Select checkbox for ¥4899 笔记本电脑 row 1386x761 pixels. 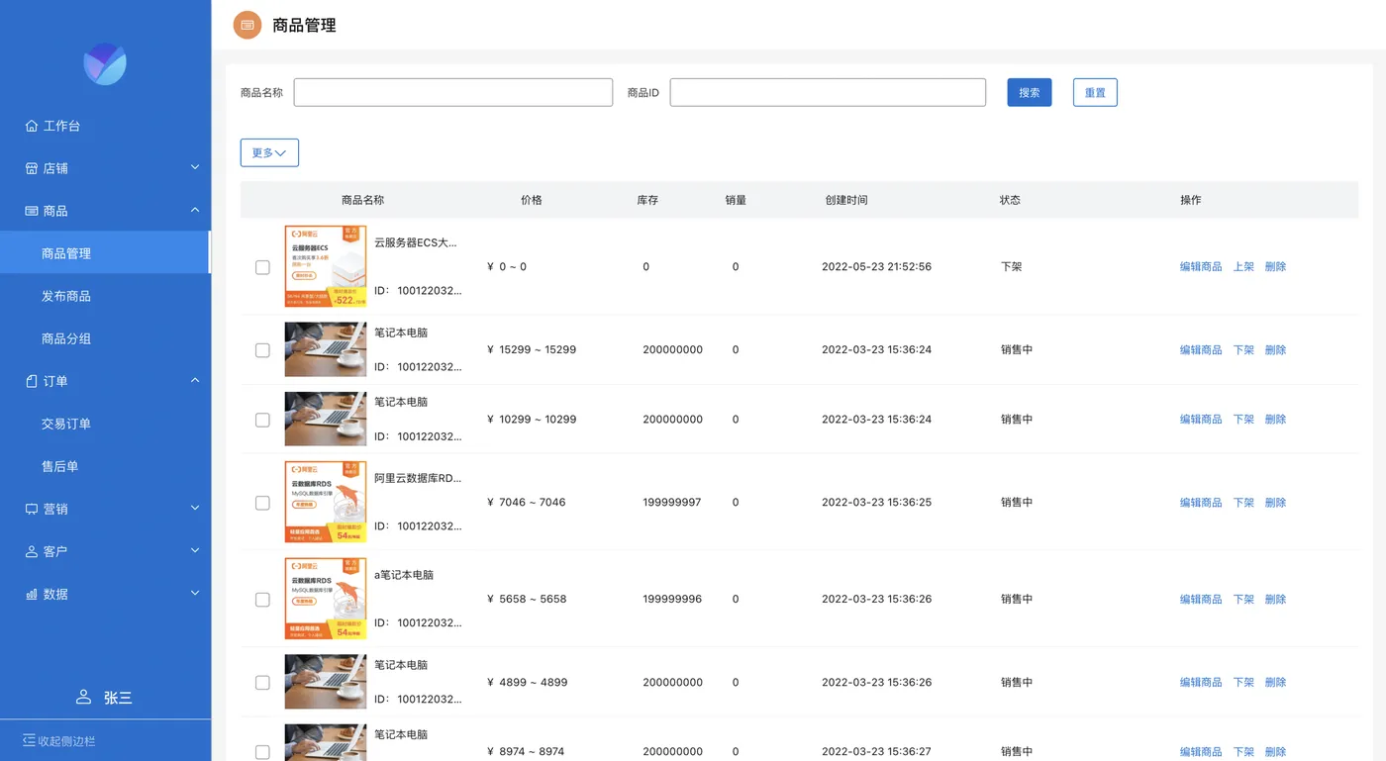(x=262, y=683)
